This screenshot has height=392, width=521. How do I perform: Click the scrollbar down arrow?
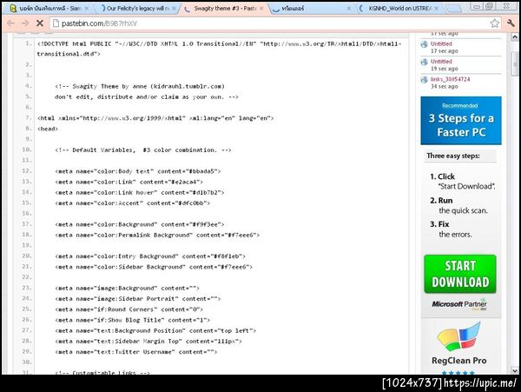[x=515, y=370]
